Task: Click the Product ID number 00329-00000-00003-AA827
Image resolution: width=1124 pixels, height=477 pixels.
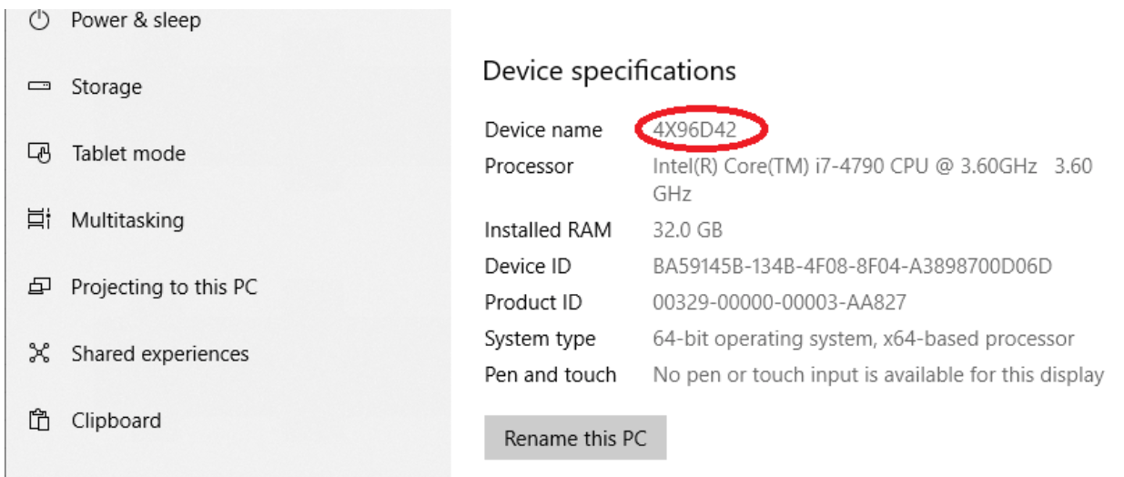Action: 779,302
